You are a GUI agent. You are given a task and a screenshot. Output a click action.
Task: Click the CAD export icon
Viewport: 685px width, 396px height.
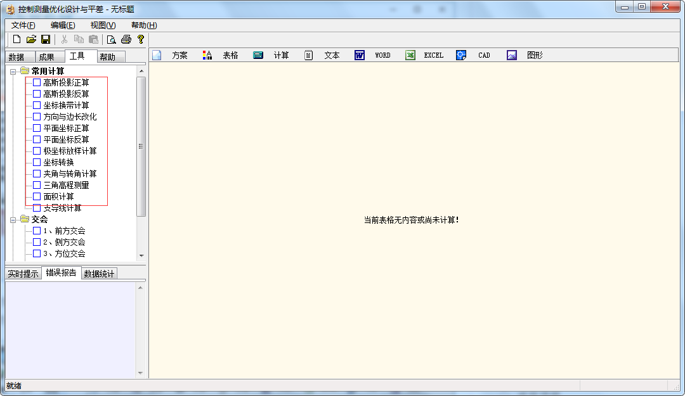(x=461, y=55)
